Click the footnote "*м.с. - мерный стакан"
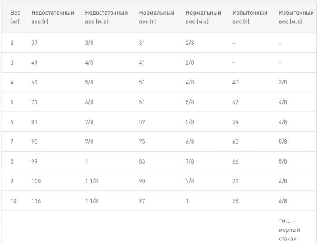 [289, 230]
